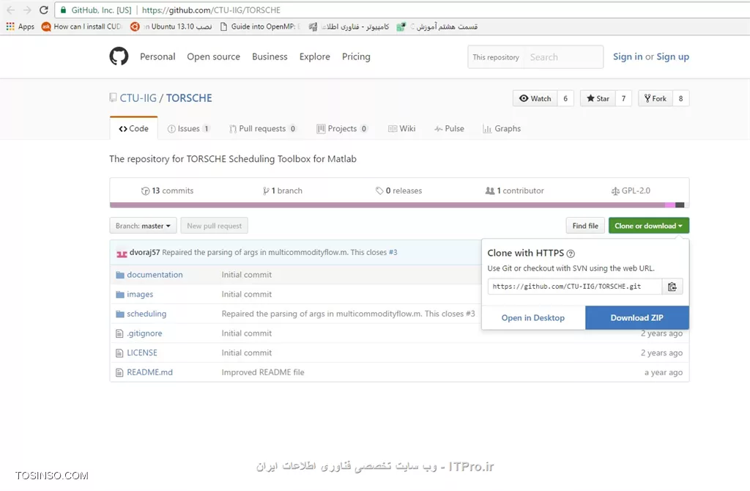Star the TORSCHE repository
Image resolution: width=750 pixels, height=491 pixels.
(x=598, y=99)
